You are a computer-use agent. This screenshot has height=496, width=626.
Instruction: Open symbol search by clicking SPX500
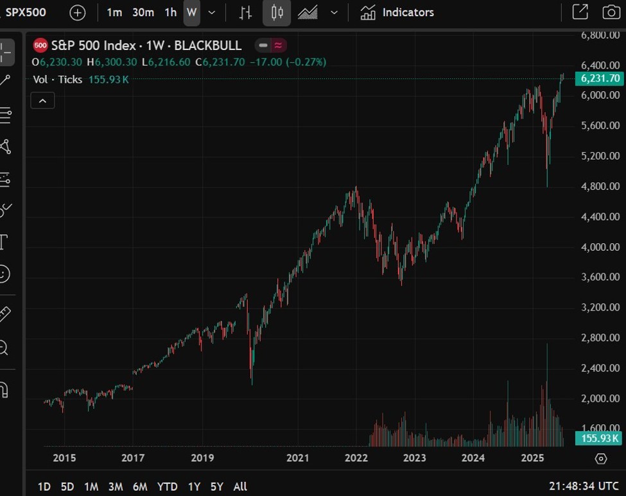coord(26,12)
